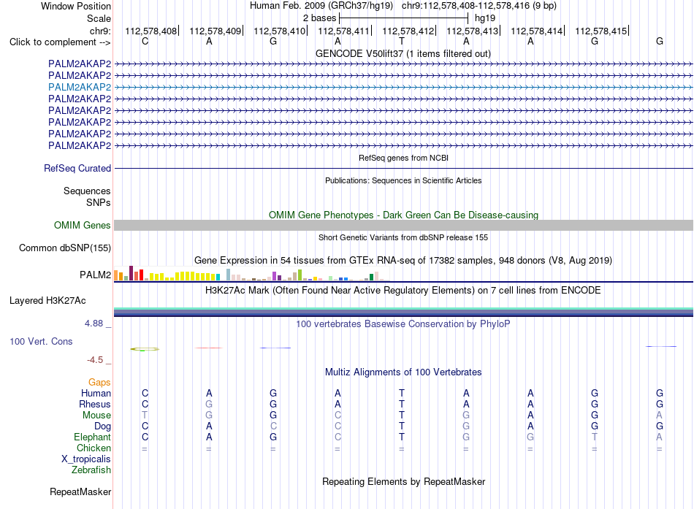Open the 100 Vert. Cons track label
The height and width of the screenshot is (509, 694).
pyautogui.click(x=41, y=341)
